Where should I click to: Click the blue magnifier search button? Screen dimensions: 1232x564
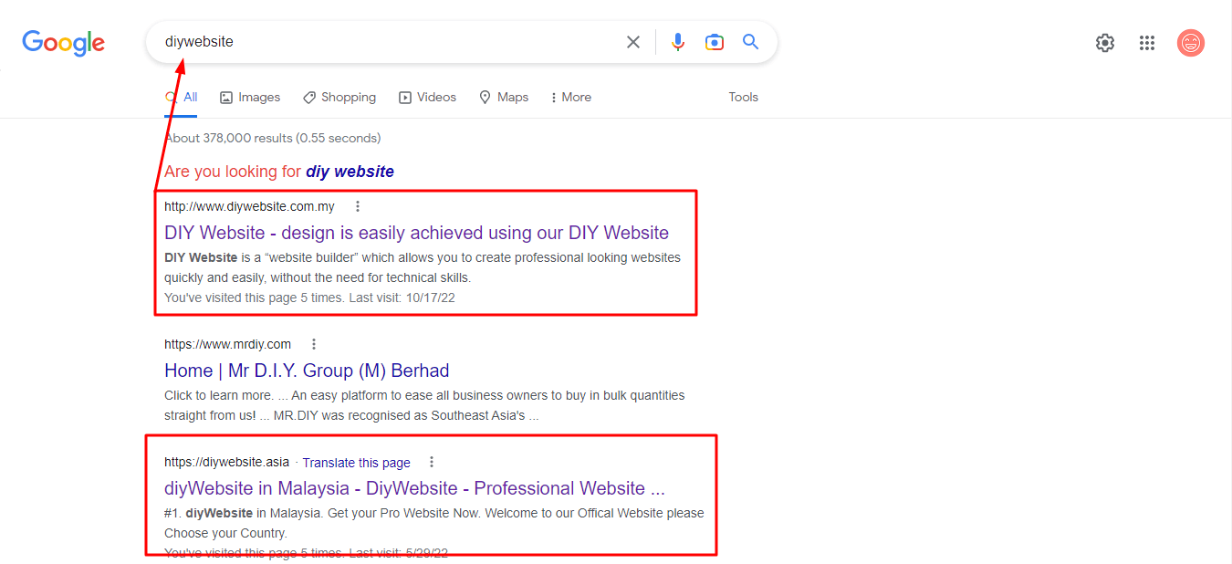pyautogui.click(x=751, y=42)
